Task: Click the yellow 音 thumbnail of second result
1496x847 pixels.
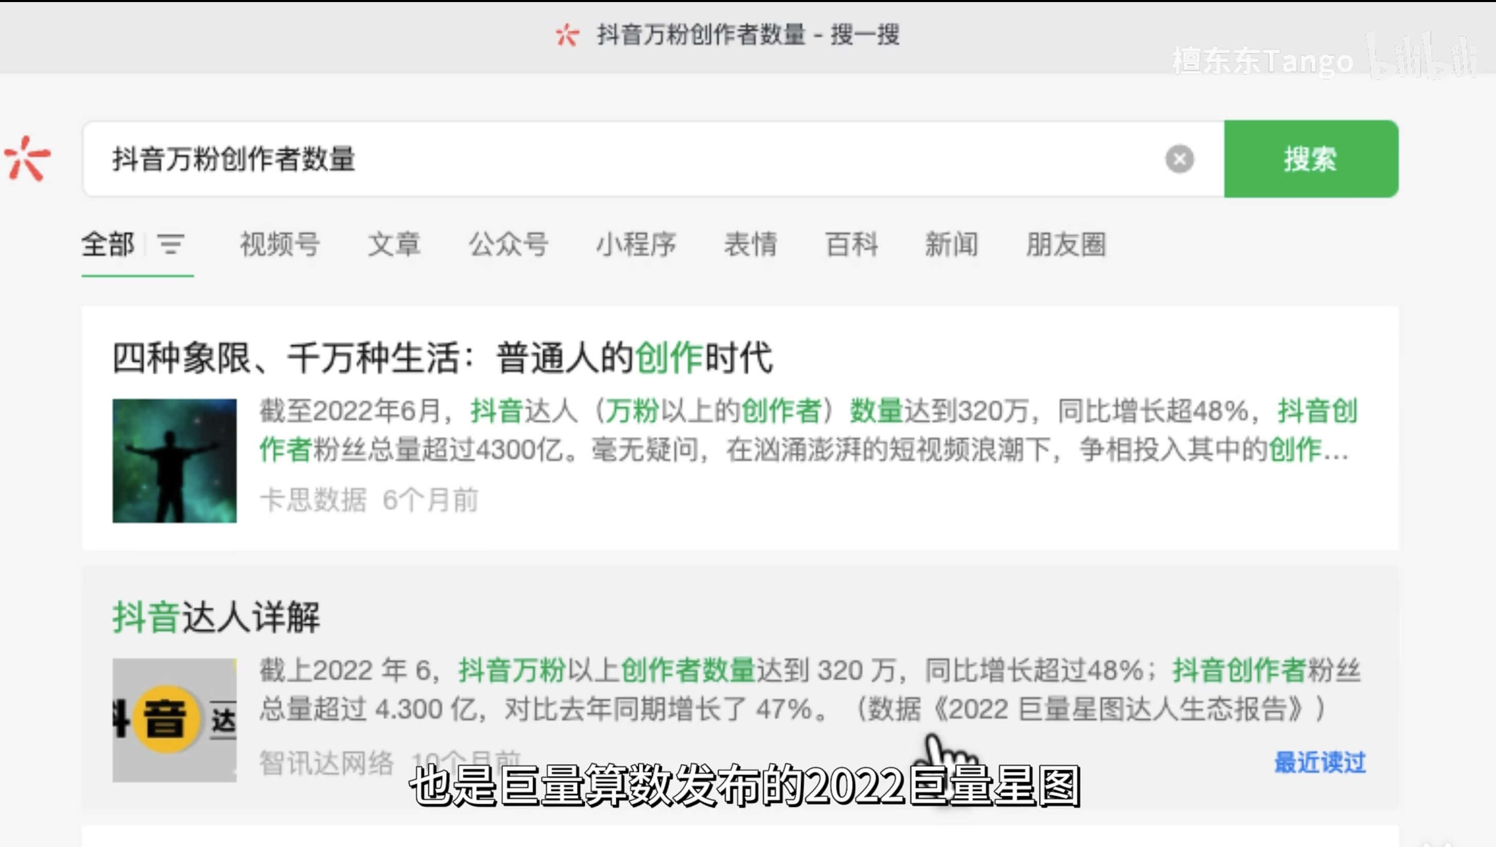Action: (x=175, y=720)
